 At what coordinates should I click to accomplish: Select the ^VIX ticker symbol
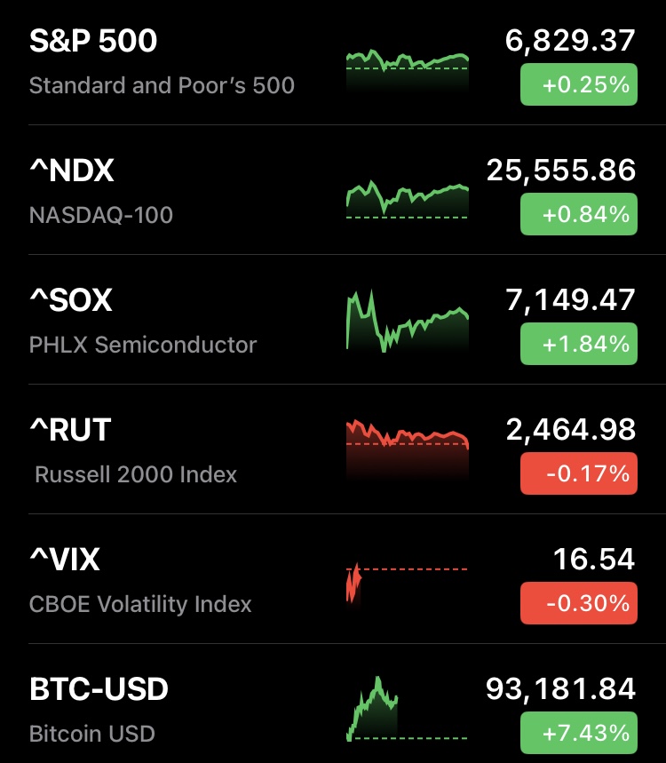65,560
